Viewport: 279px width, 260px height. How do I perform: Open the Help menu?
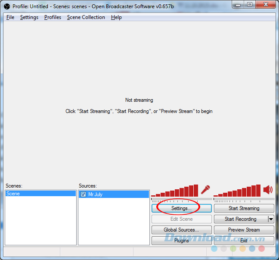coord(116,17)
